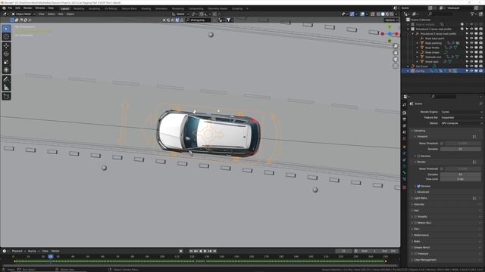Open the Playback popover in timeline
Viewport: 485px width, 272px height.
(x=18, y=252)
